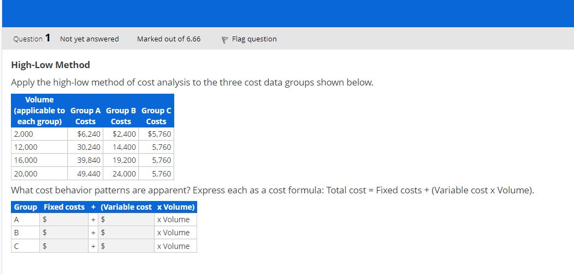Click the 16,000 volume cell
This screenshot has width=574, height=274.
(x=39, y=160)
